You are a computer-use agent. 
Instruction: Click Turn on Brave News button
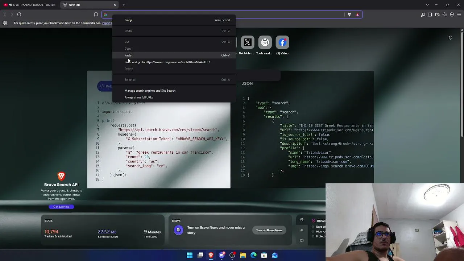pos(269,230)
